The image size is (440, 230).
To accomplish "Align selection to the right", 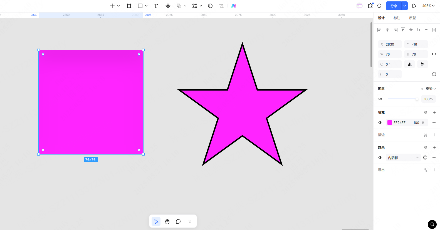I will tap(395, 30).
